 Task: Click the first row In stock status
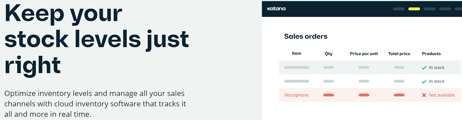437,67
